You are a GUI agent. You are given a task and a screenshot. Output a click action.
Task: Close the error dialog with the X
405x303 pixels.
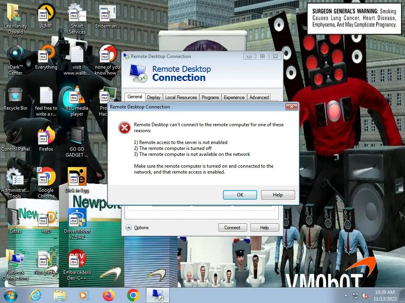(291, 107)
